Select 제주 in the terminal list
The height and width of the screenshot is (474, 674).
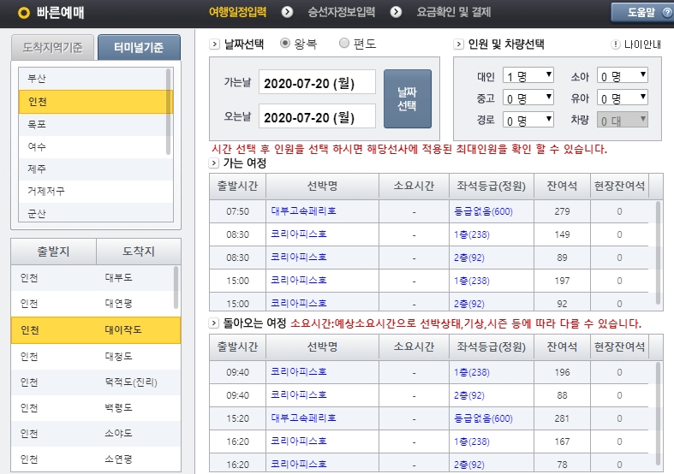coord(92,169)
